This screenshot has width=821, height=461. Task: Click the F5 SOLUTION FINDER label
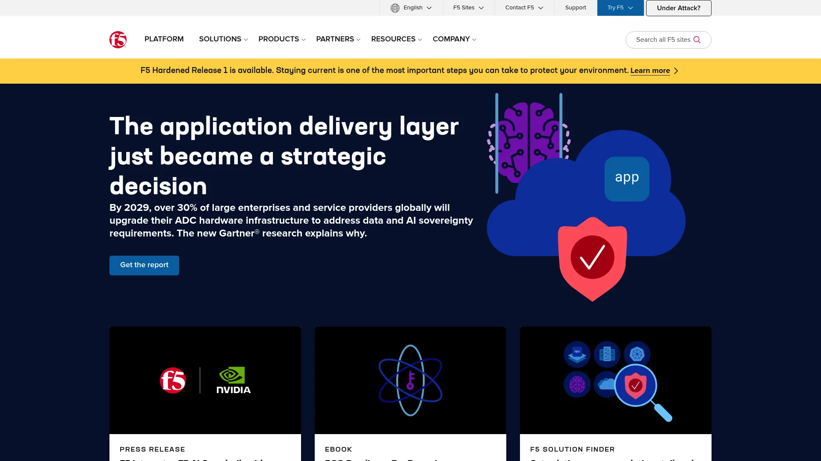[573, 449]
